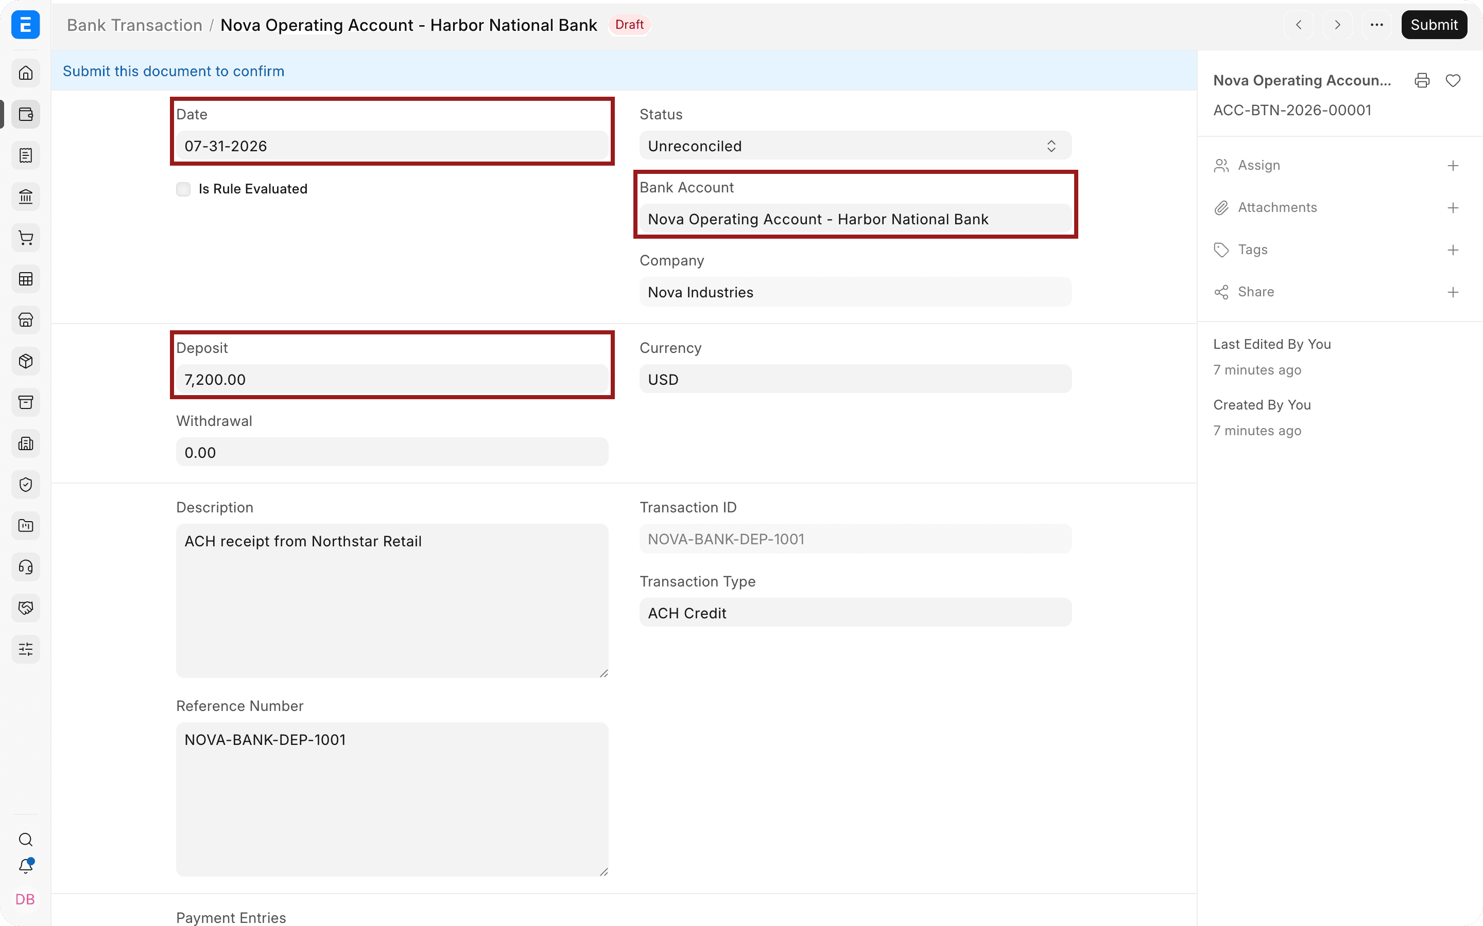The image size is (1483, 926).
Task: Open the DB user avatar
Action: pos(26,899)
